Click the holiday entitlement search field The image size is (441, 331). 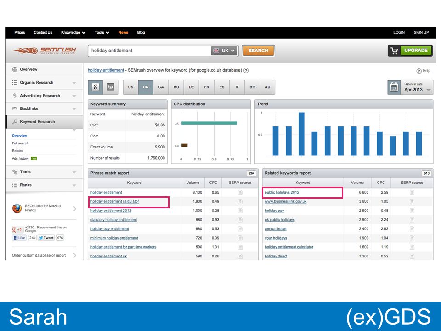click(149, 51)
